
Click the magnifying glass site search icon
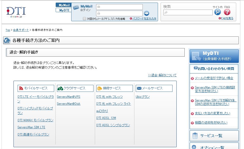pos(217,12)
